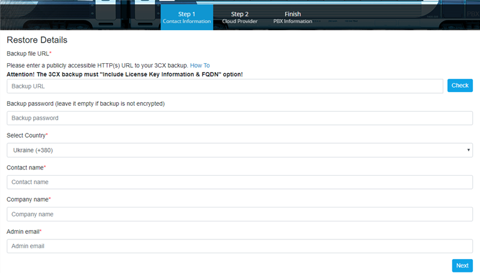
Task: Click the 'Contact name' label
Action: (x=26, y=168)
